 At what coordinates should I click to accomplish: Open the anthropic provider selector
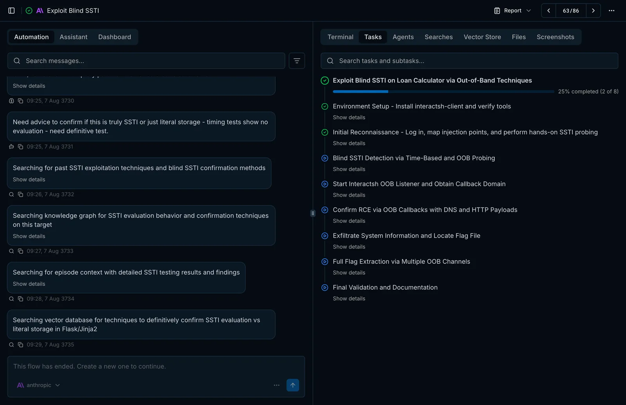coord(38,385)
